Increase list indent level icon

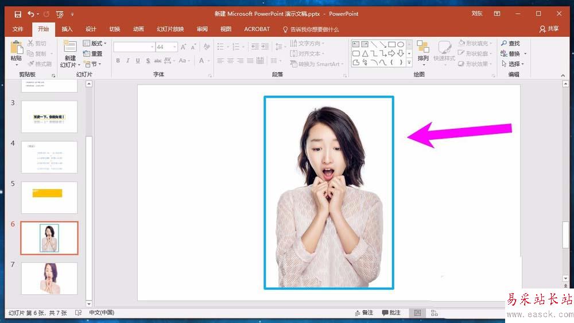coord(265,47)
